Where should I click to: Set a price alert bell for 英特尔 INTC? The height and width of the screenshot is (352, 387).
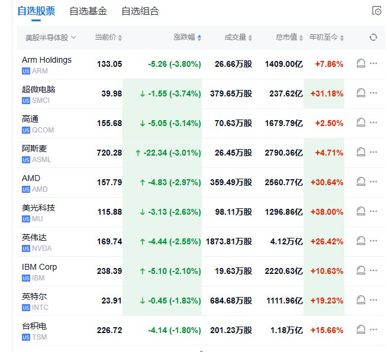[x=361, y=300]
